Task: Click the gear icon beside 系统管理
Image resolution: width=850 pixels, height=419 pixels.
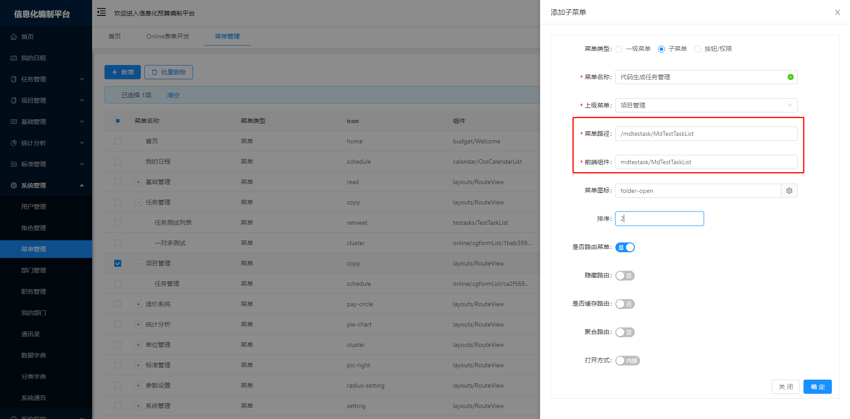Action: 14,185
